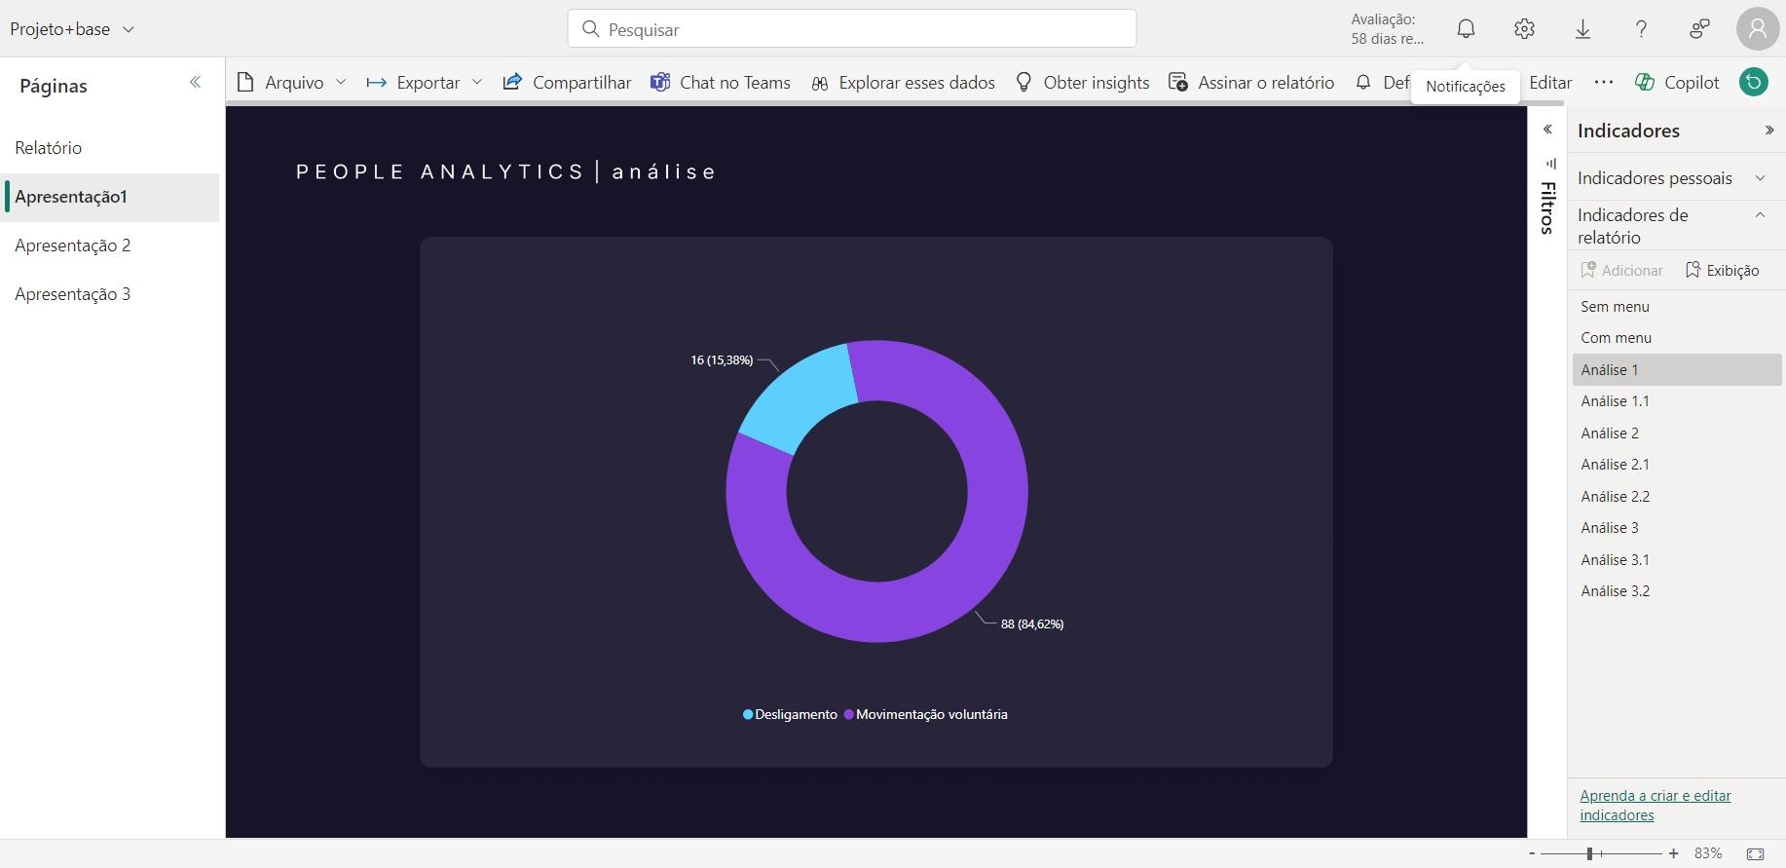
Task: Open the Settings gear icon
Action: click(1524, 29)
